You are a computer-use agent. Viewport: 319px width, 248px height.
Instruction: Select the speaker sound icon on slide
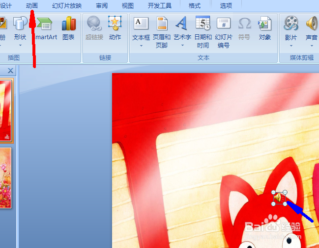(279, 198)
